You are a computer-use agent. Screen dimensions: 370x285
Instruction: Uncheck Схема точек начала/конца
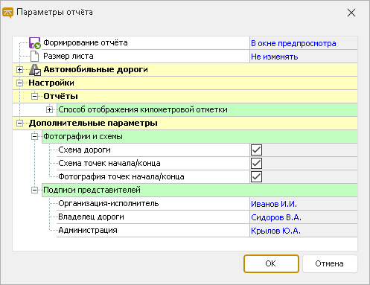pyautogui.click(x=256, y=164)
